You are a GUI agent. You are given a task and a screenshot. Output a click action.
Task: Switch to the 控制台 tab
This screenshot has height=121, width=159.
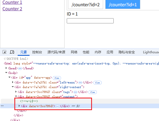tap(37, 52)
